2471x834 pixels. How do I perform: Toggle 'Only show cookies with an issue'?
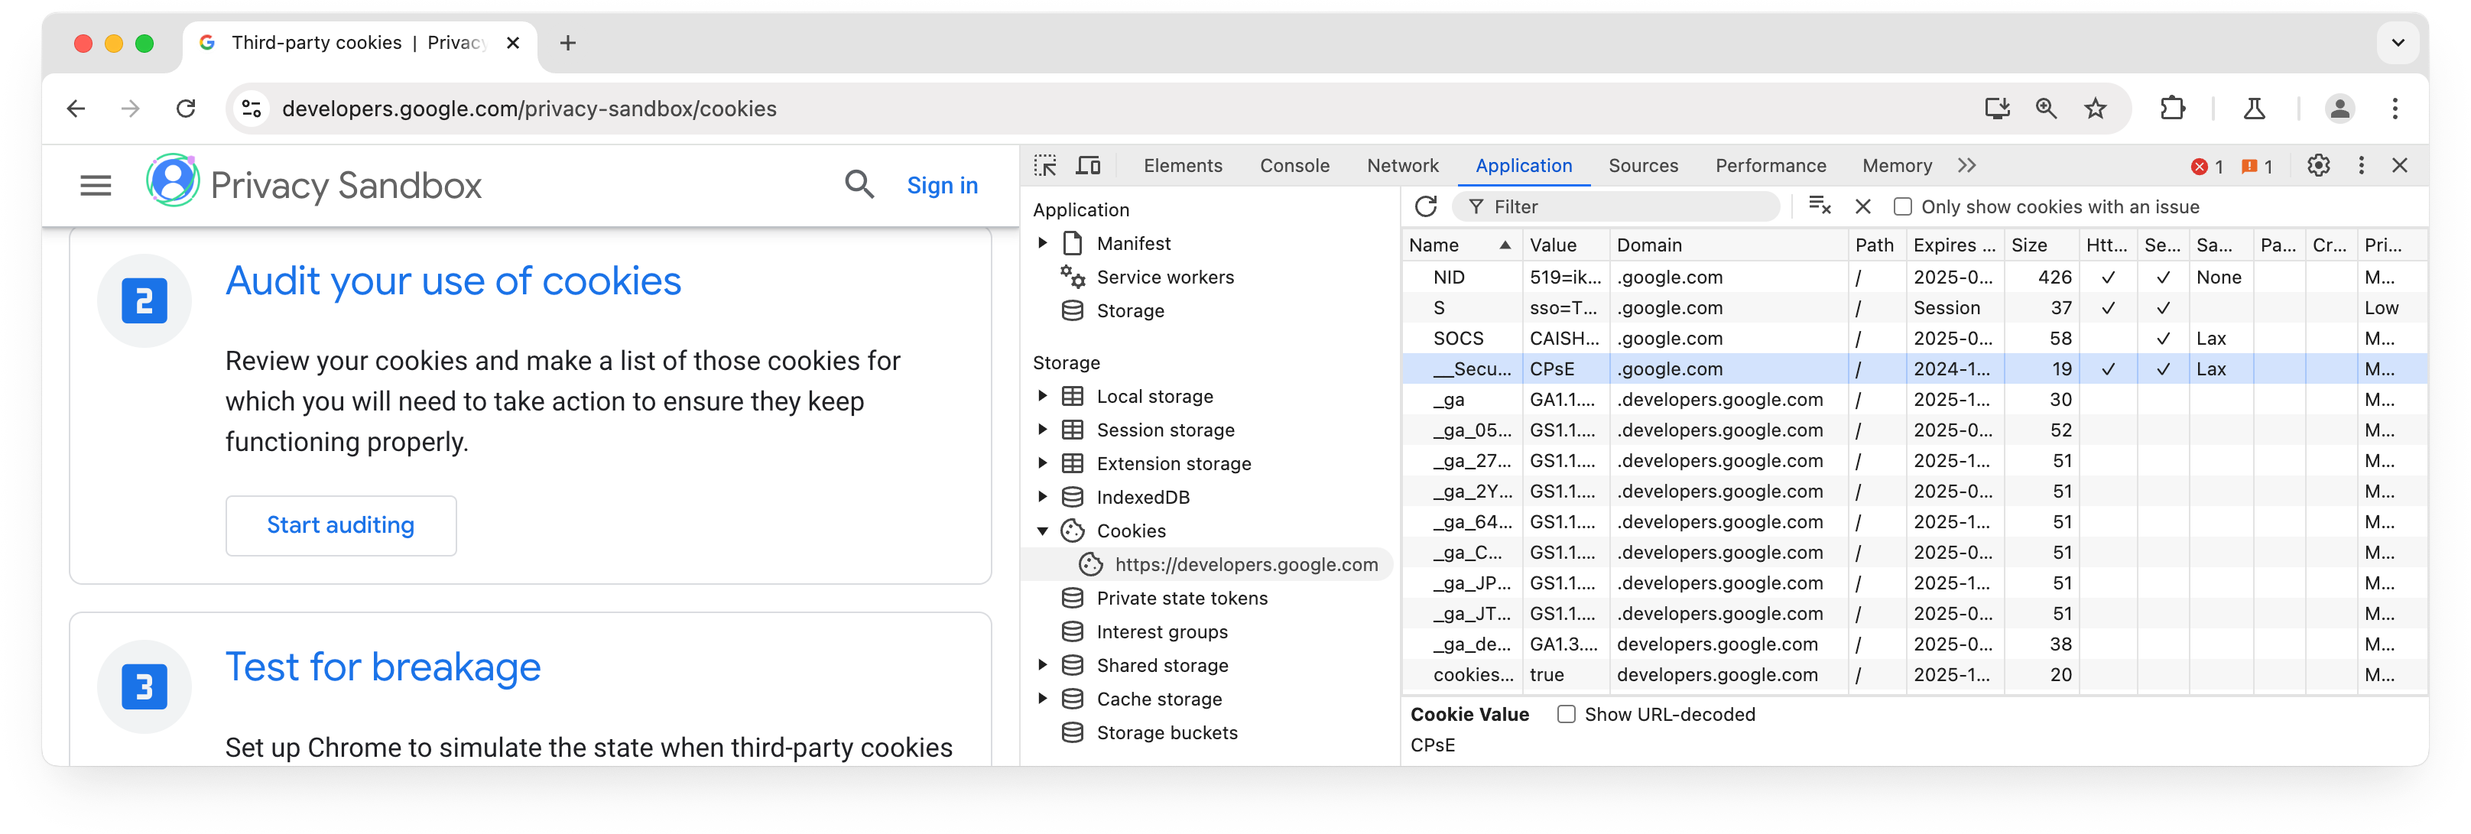pos(1901,206)
